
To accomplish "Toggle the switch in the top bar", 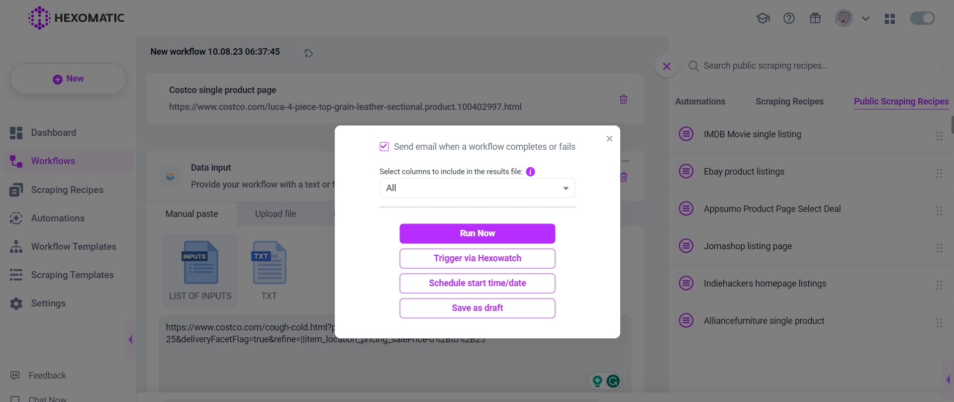I will point(922,18).
